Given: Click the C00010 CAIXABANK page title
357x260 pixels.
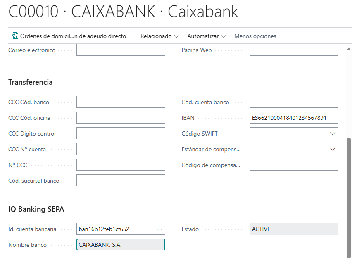Looking at the screenshot, I should pos(123,12).
